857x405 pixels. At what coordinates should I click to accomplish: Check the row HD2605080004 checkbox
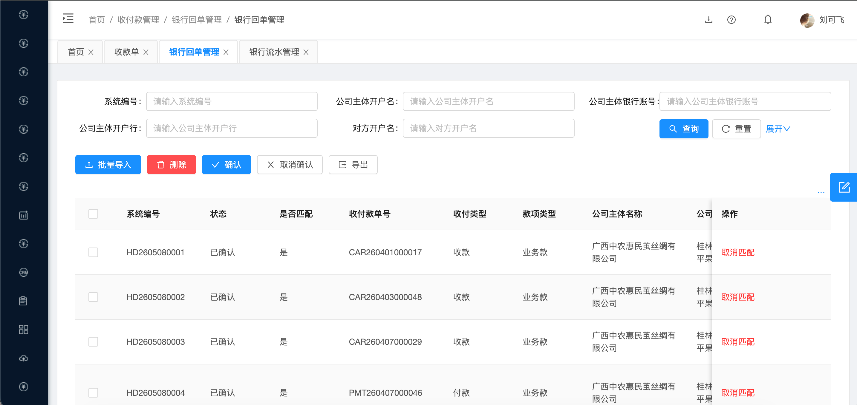coord(93,393)
